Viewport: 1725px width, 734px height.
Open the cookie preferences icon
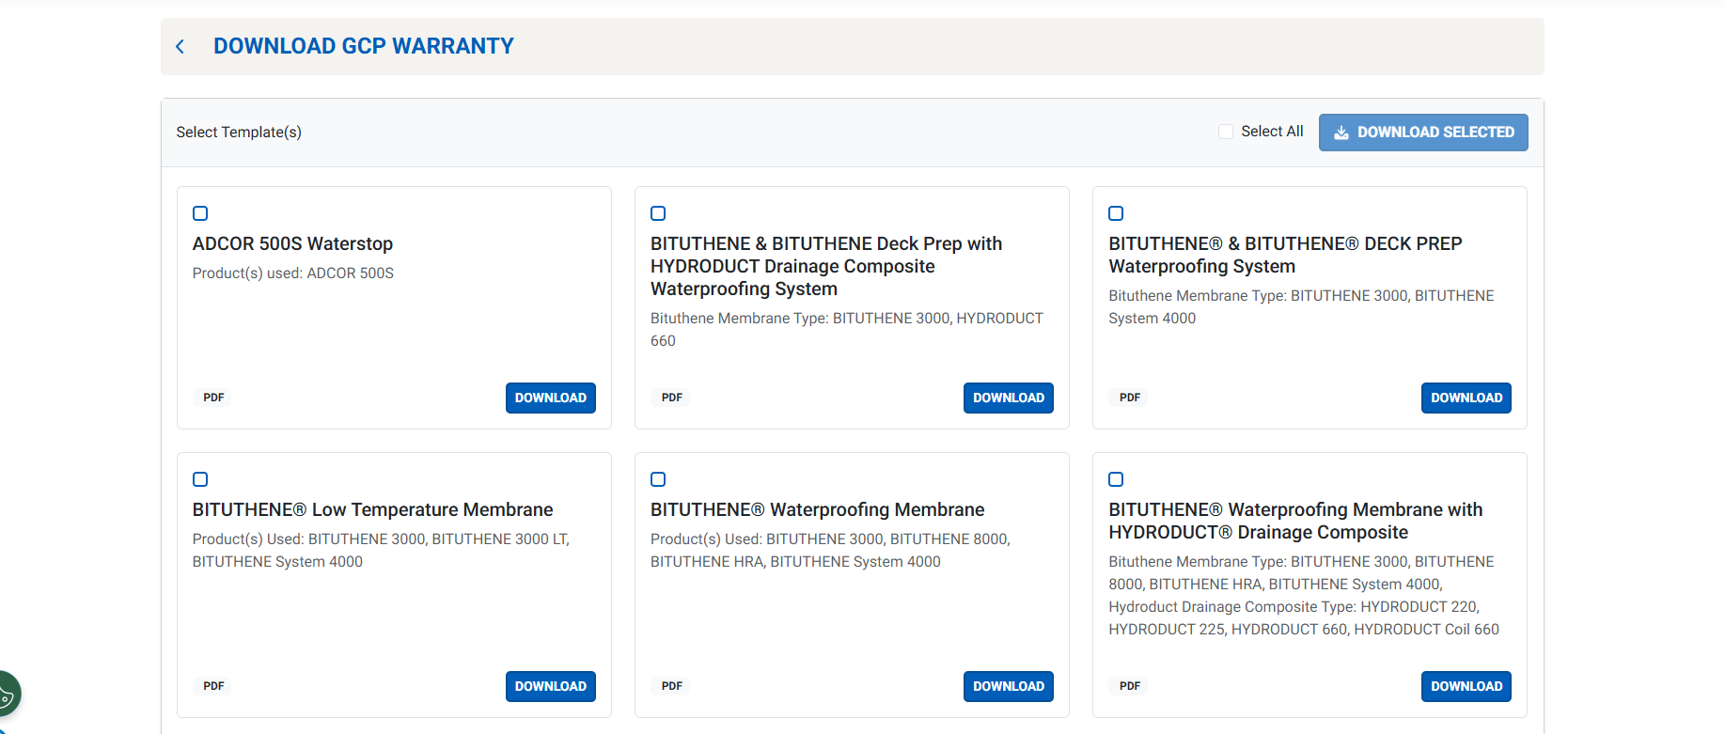pyautogui.click(x=7, y=695)
